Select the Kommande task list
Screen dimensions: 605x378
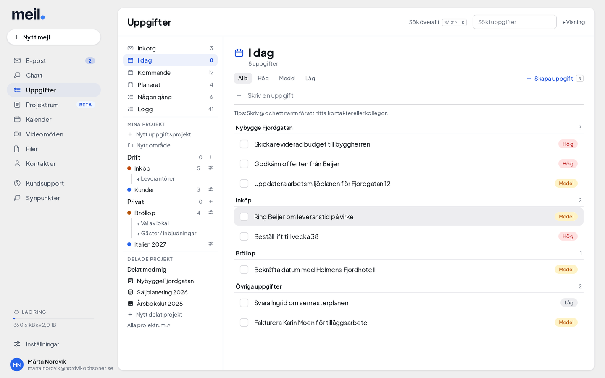170,72
